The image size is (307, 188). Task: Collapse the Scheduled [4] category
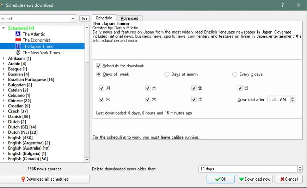tap(4, 28)
